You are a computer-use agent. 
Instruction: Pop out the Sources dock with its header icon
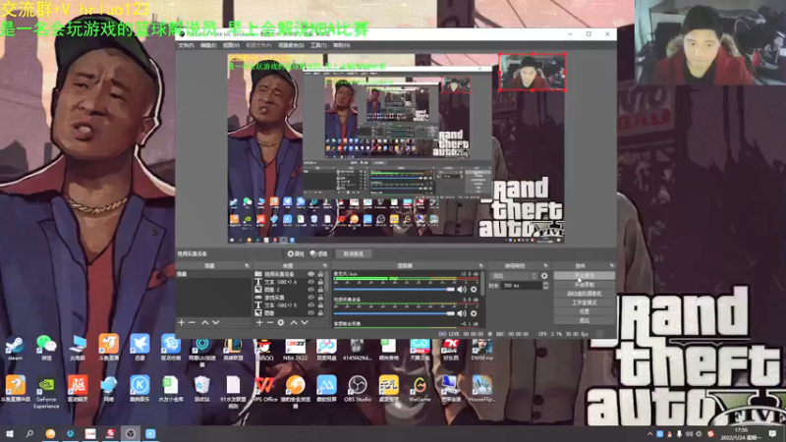pos(325,265)
